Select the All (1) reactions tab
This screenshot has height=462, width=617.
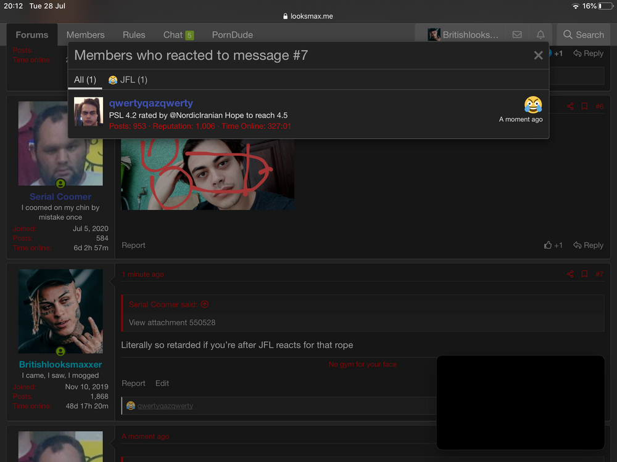click(85, 80)
